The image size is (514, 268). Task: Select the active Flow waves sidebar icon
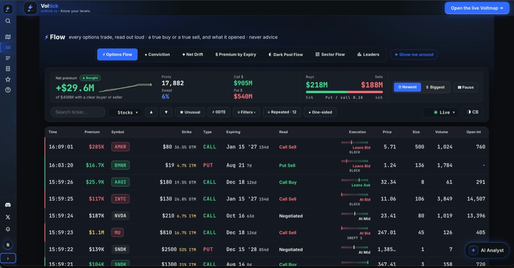(8, 47)
